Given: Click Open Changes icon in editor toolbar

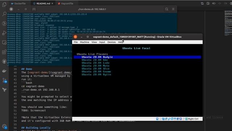Looking at the screenshot, I should [202, 3].
